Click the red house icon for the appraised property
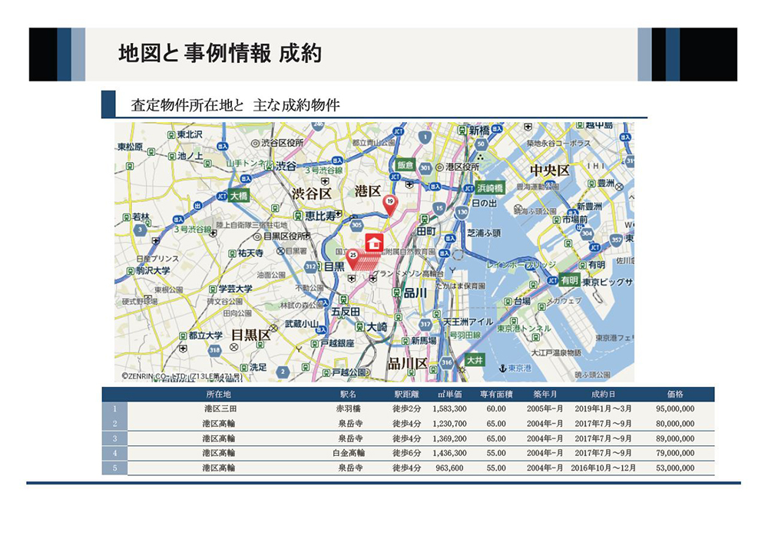The width and height of the screenshot is (768, 542). (x=374, y=243)
